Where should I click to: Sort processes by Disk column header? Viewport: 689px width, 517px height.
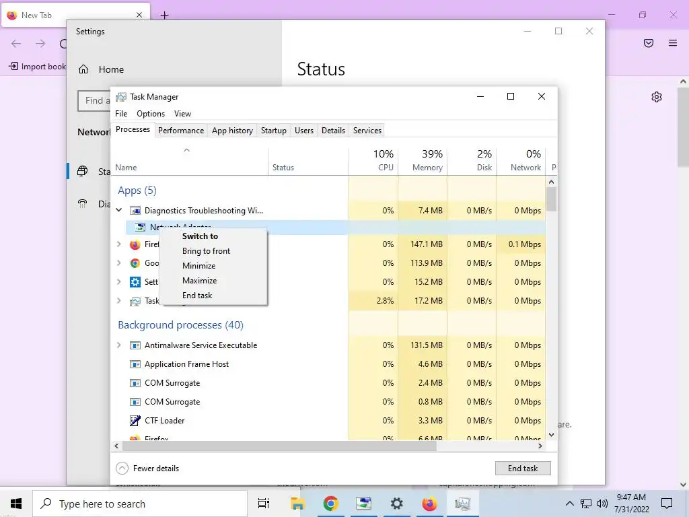click(x=472, y=160)
